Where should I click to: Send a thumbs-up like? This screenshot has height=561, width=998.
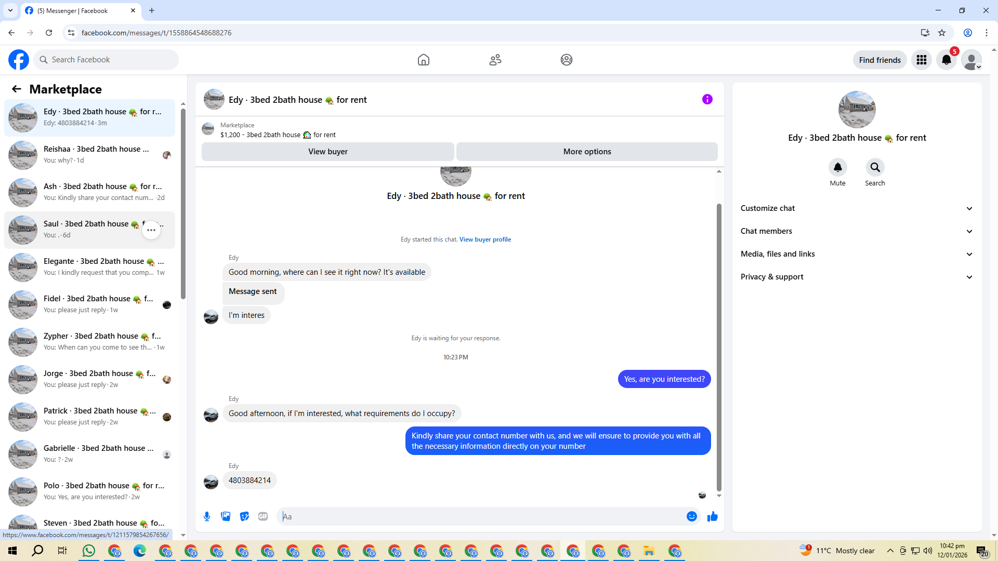(x=712, y=516)
